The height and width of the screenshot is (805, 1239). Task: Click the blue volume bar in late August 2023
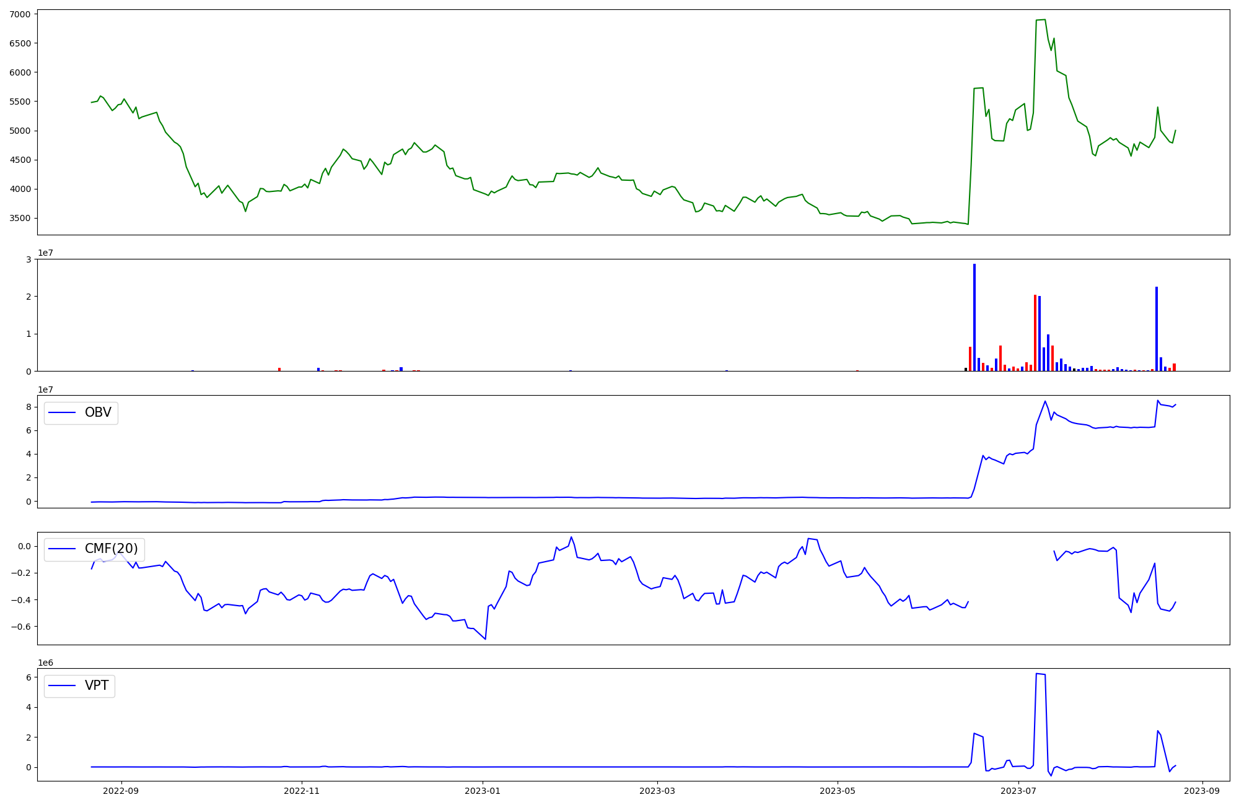tap(1156, 328)
